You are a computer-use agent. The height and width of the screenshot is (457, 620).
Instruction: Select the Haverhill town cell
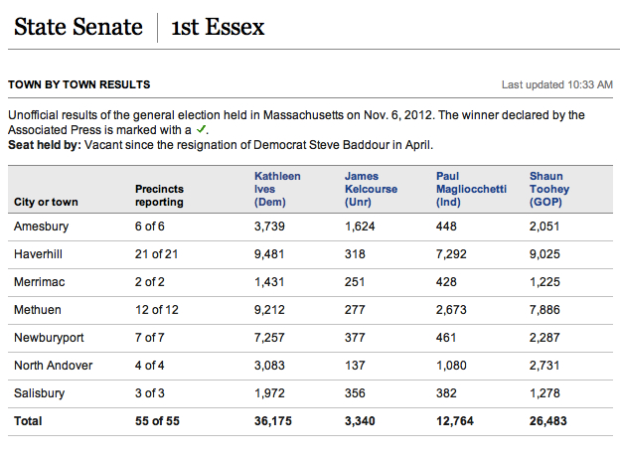coord(38,254)
